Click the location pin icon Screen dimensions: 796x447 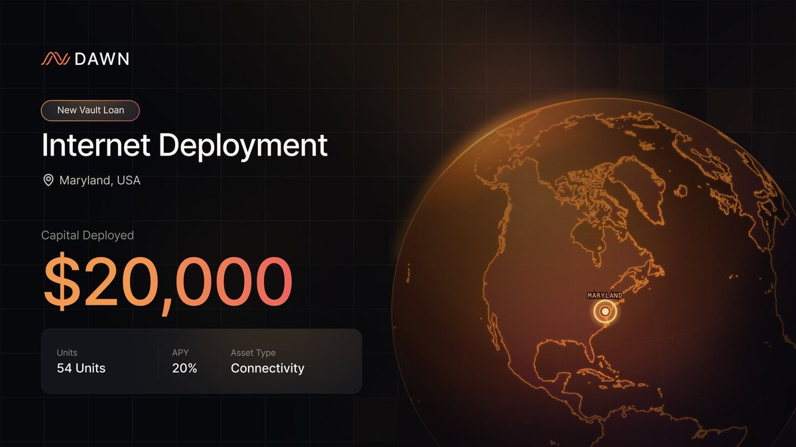(x=48, y=180)
